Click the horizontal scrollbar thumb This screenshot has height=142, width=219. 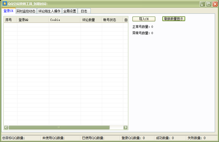click(x=59, y=127)
